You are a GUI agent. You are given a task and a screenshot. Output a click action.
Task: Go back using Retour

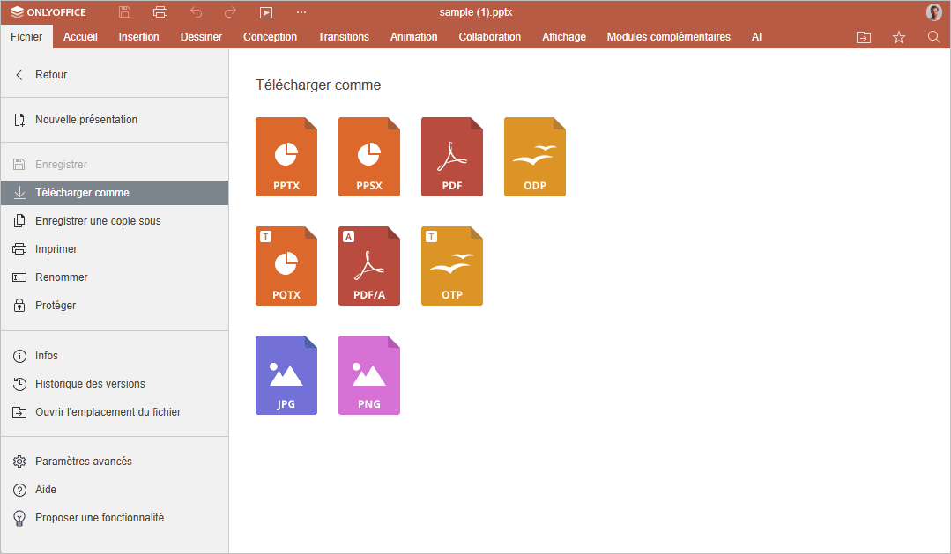click(x=50, y=75)
